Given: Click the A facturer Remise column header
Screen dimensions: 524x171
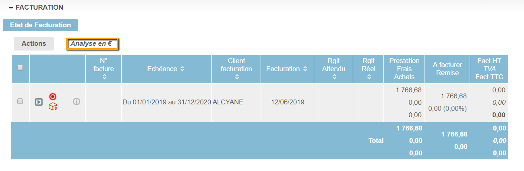Looking at the screenshot, I should pyautogui.click(x=447, y=69).
